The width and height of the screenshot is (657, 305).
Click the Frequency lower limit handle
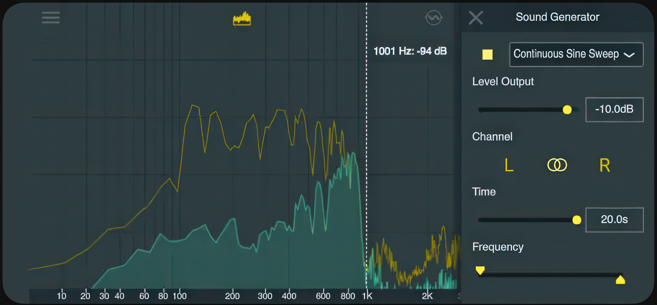(480, 271)
